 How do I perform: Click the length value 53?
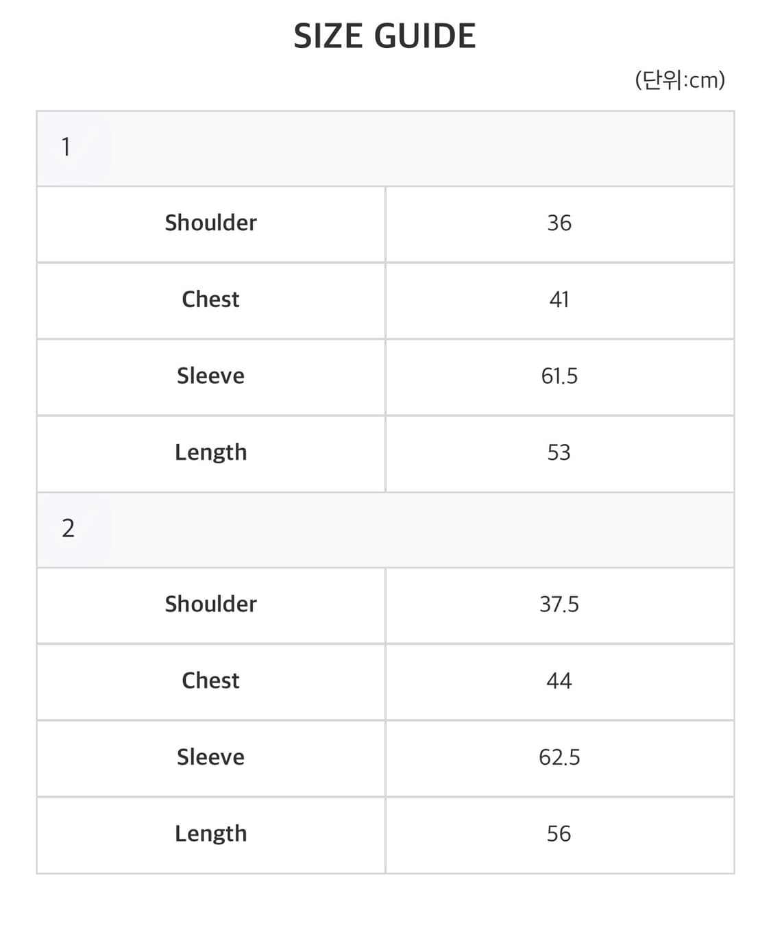pos(559,453)
